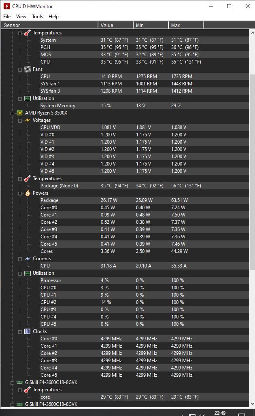Viewport: 255px width, 416px height.
Task: Collapse the Temperatures group above System
Action: pyautogui.click(x=20, y=33)
